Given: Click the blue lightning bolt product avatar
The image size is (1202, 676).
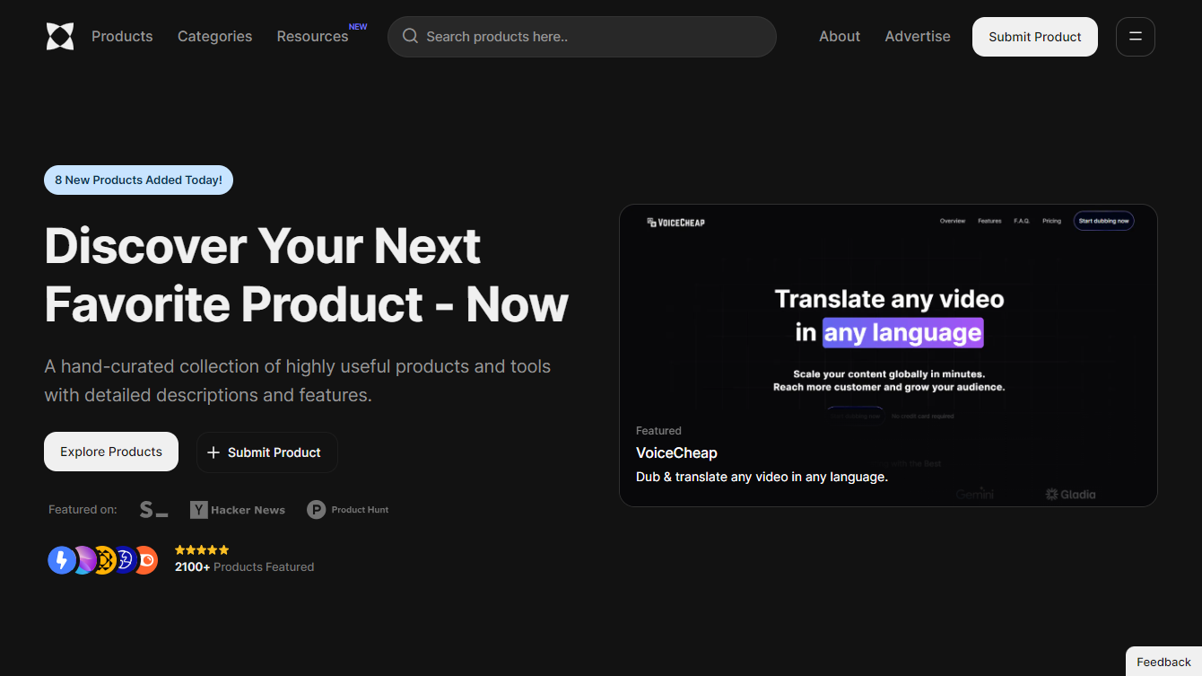Looking at the screenshot, I should 62,560.
